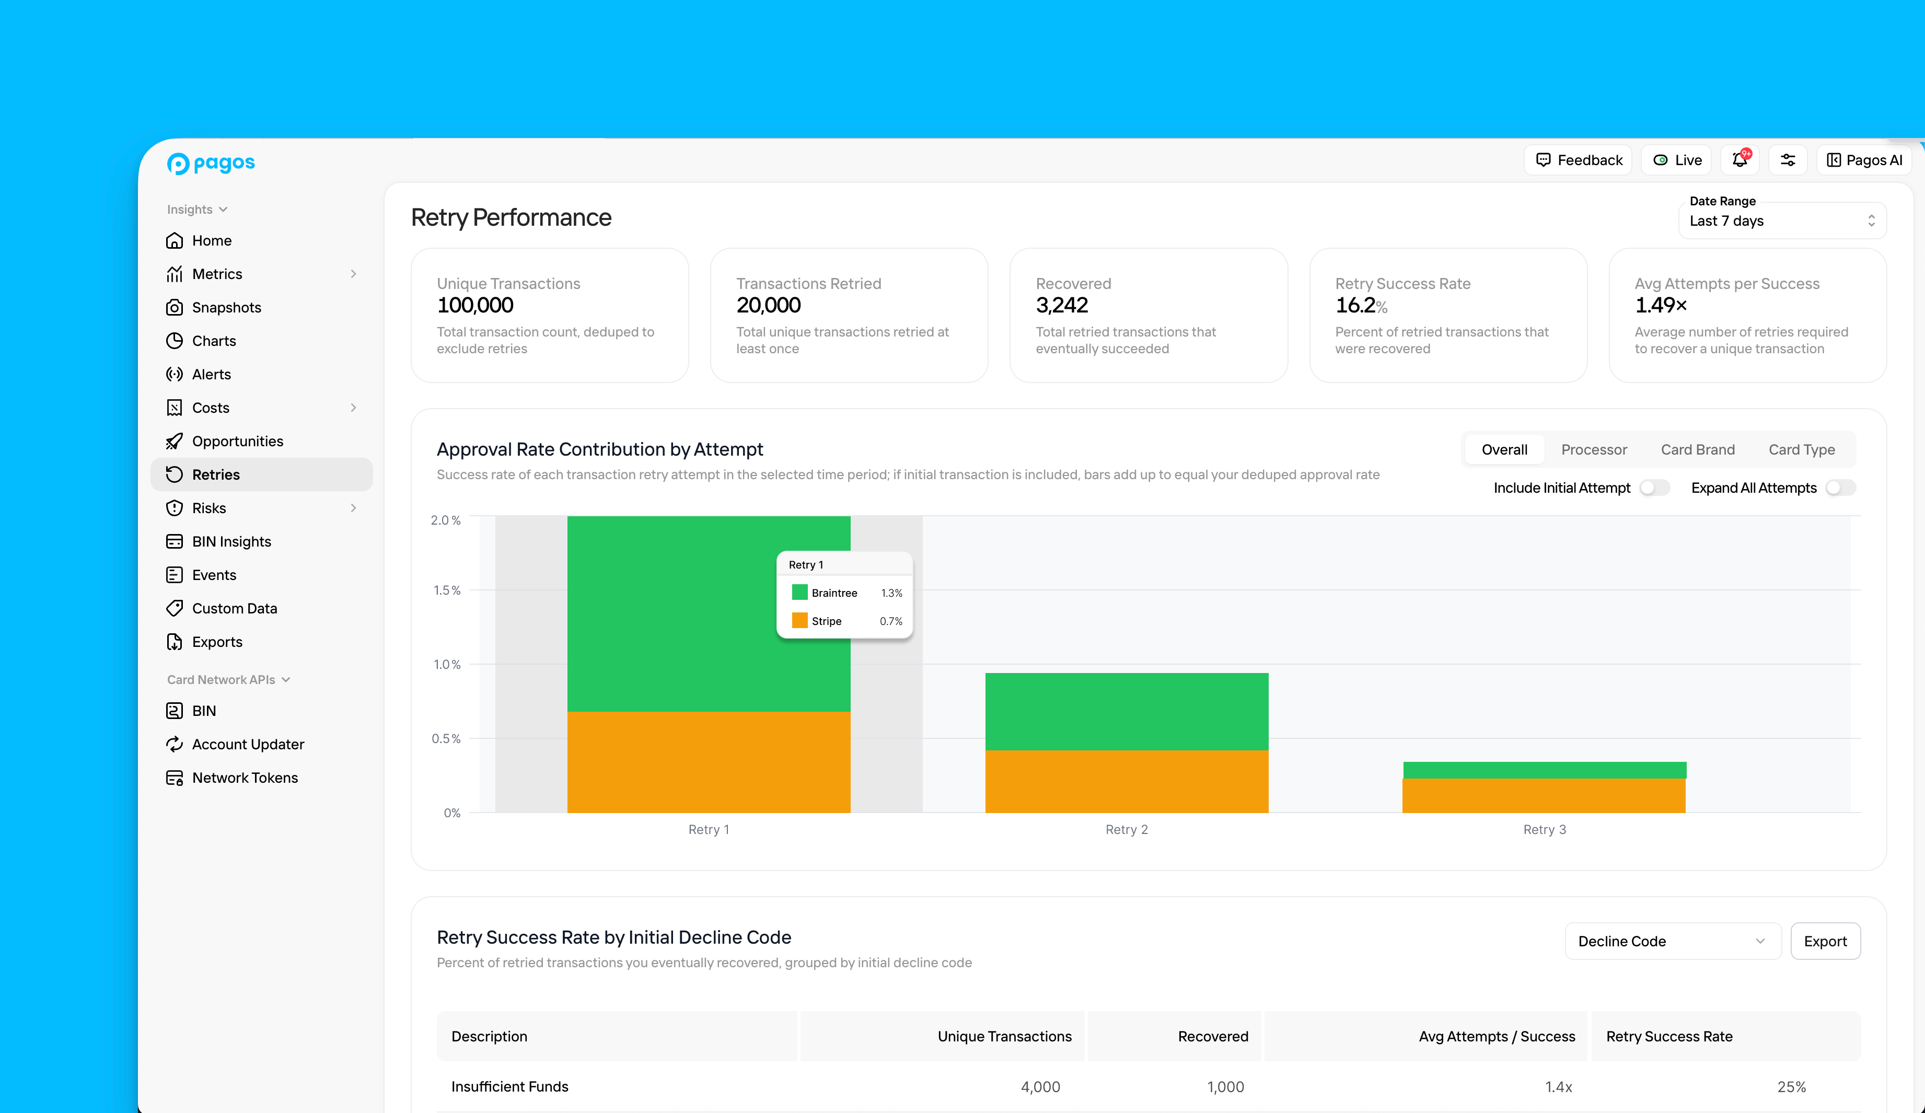This screenshot has width=1925, height=1113.
Task: Click the Costs icon in sidebar
Action: click(x=174, y=408)
